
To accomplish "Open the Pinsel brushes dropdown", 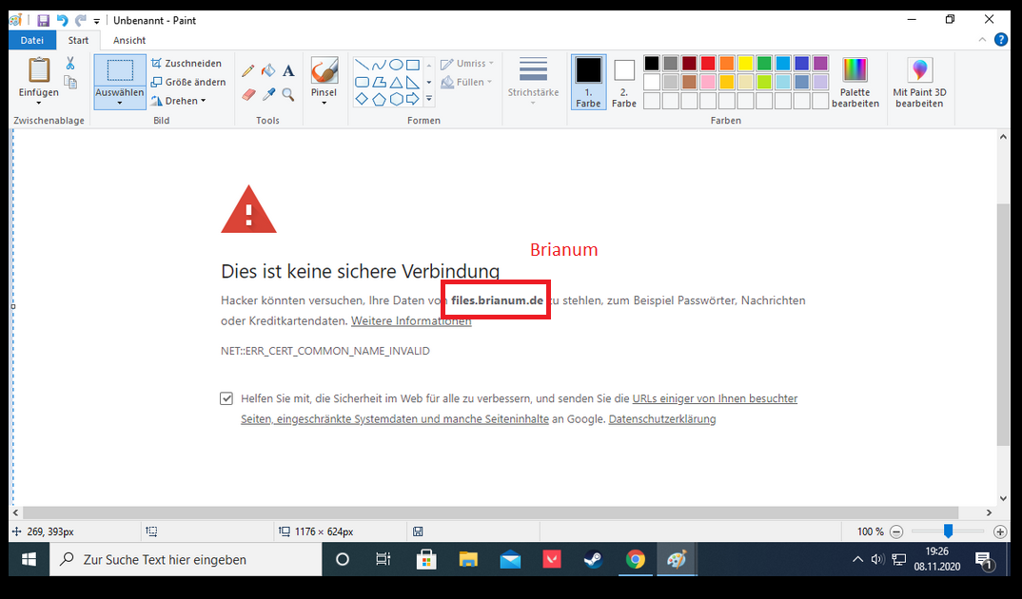I will (324, 103).
